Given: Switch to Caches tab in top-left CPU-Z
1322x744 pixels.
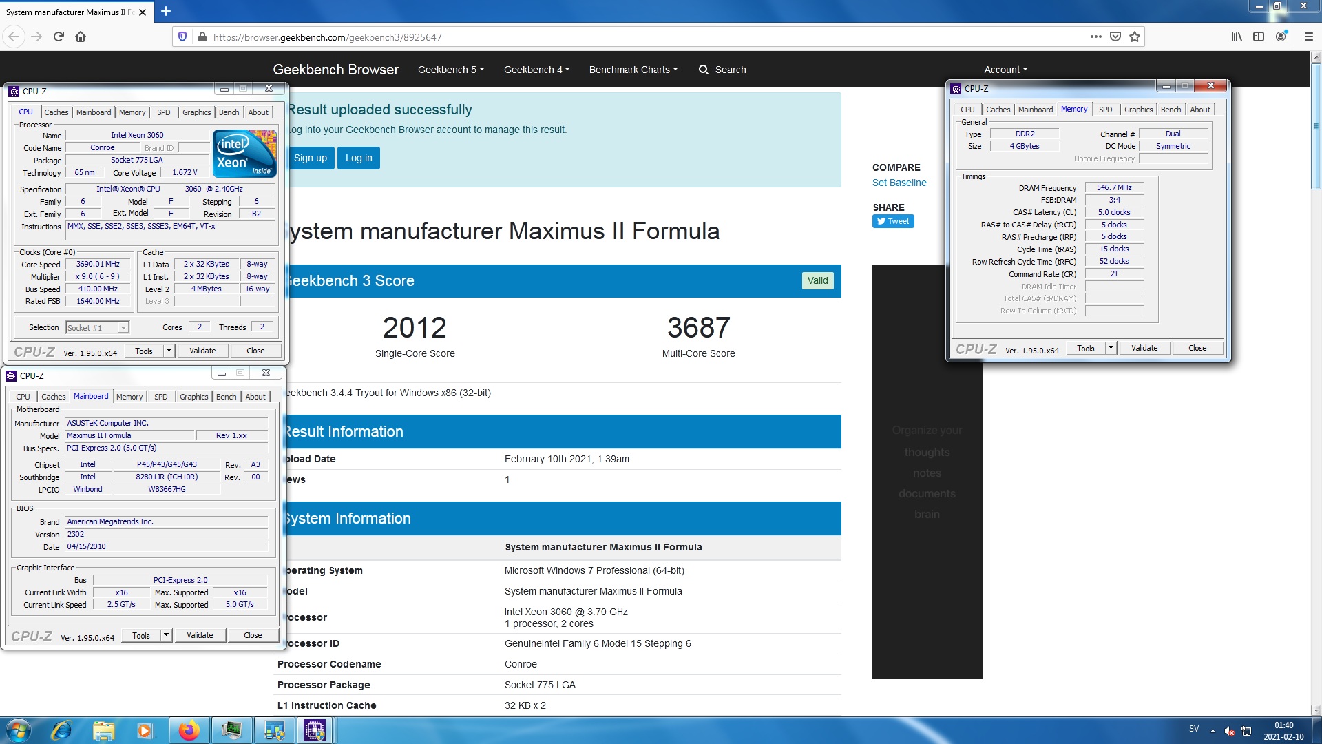Looking at the screenshot, I should click(x=56, y=112).
